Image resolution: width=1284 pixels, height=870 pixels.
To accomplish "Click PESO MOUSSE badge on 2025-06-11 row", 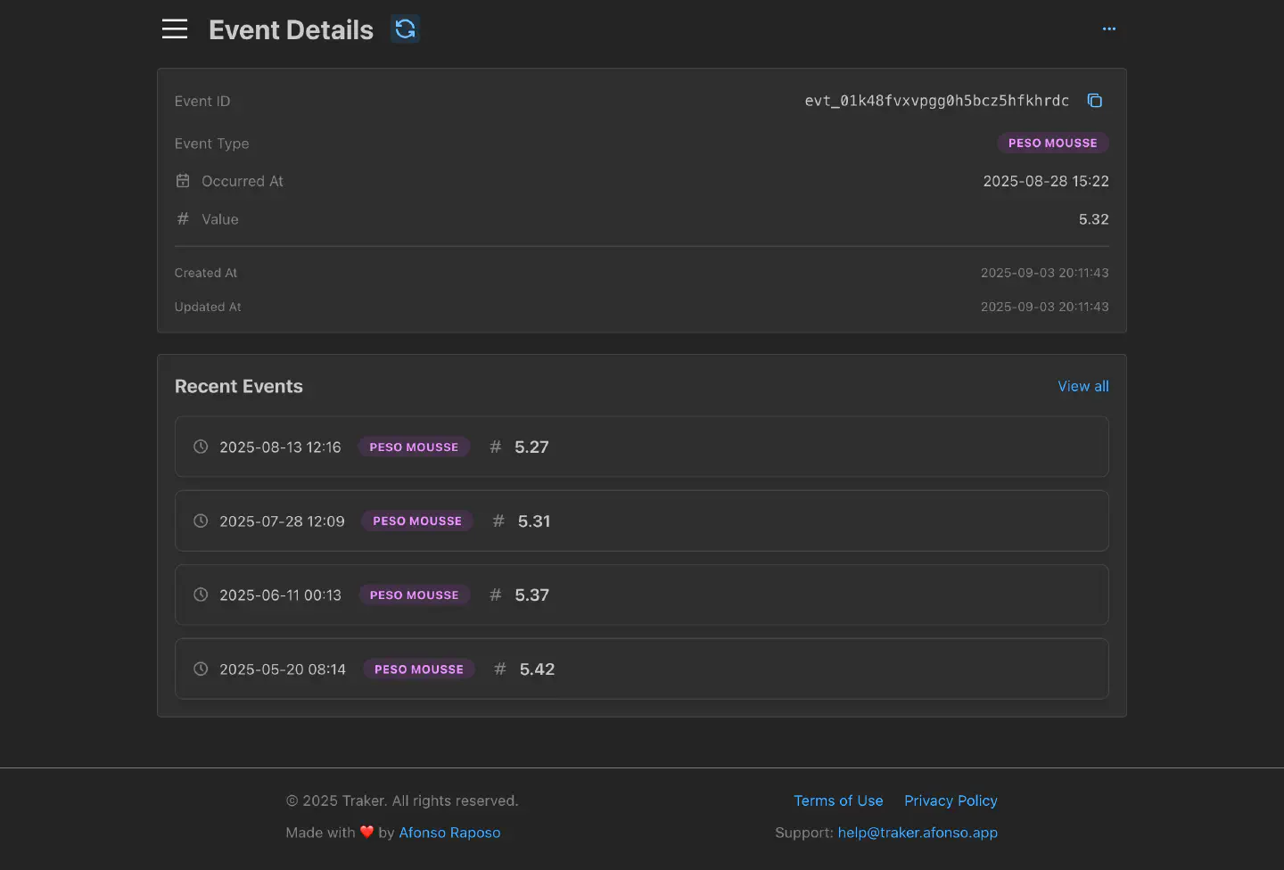I will click(x=414, y=595).
